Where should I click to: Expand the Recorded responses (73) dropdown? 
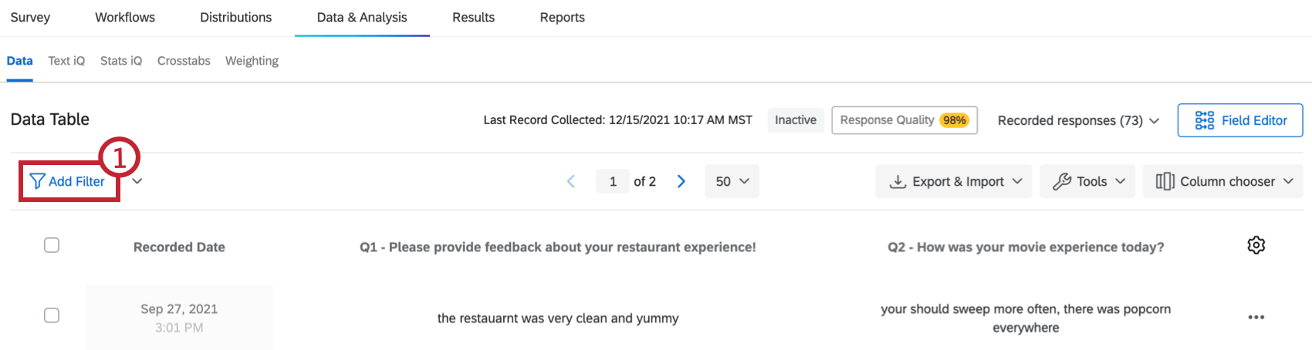pos(1078,120)
